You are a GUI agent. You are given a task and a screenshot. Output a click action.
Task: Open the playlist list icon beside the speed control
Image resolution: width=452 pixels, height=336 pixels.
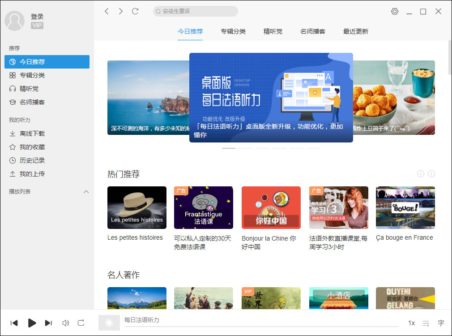pos(426,323)
